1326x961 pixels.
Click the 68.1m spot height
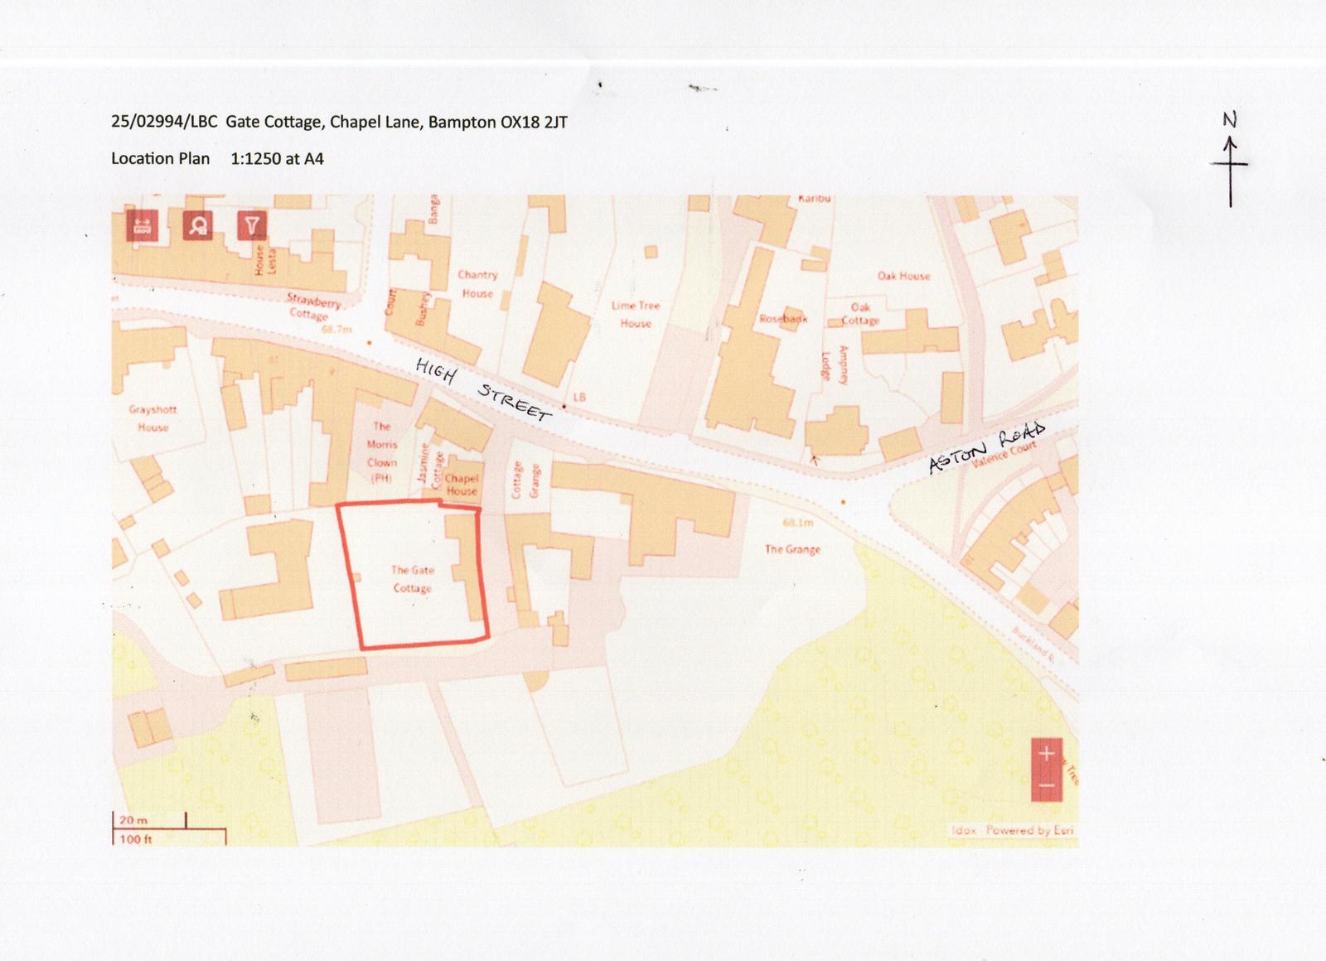(x=798, y=523)
